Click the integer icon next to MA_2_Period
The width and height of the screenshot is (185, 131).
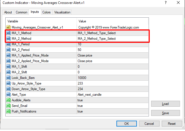[x=8, y=50]
